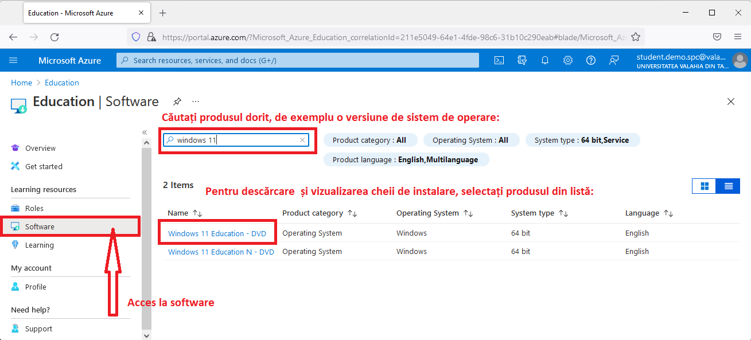Image resolution: width=751 pixels, height=340 pixels.
Task: Open the Product language filter
Action: [x=406, y=159]
